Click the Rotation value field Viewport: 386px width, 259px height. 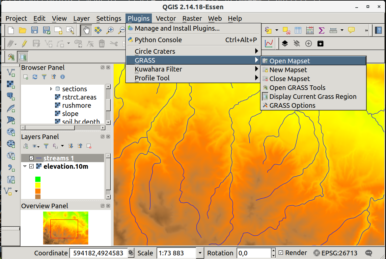pos(254,253)
